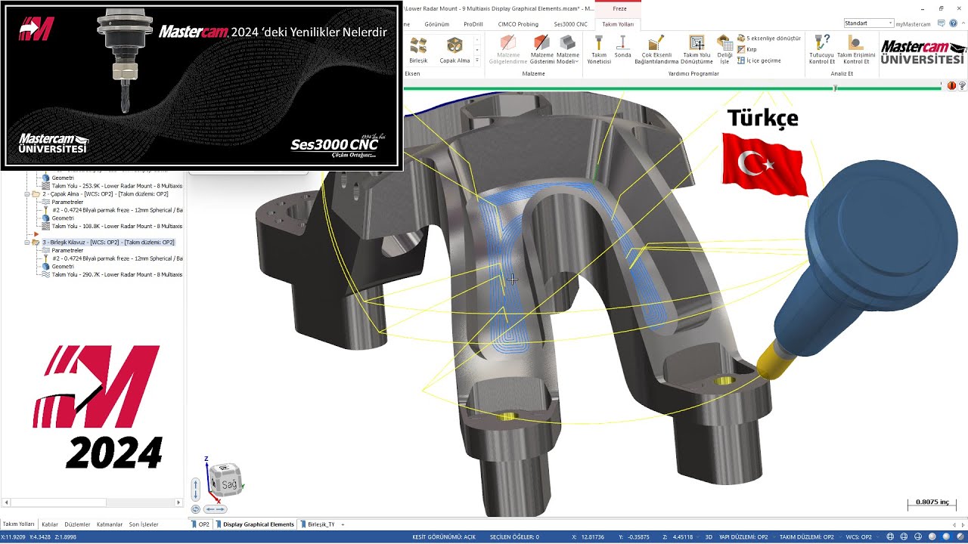The height and width of the screenshot is (544, 968).
Task: Open the Görünüm ribbon tab
Action: pos(436,24)
